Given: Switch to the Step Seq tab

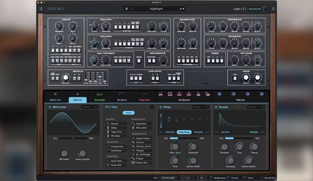Looking at the screenshot, I should pos(145,100).
